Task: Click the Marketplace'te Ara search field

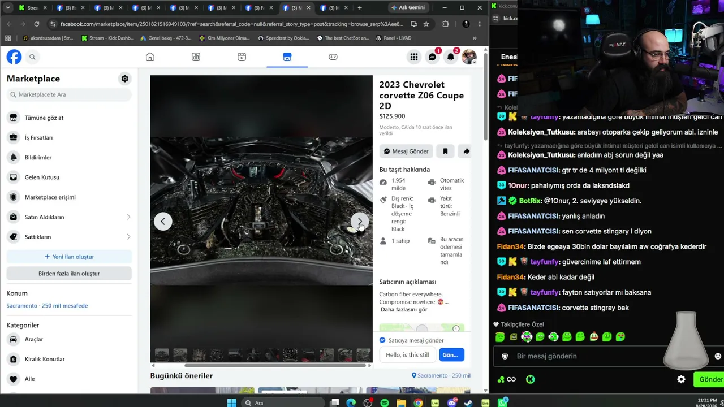Action: click(69, 94)
